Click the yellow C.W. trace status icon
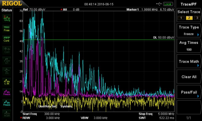 pos(7,82)
